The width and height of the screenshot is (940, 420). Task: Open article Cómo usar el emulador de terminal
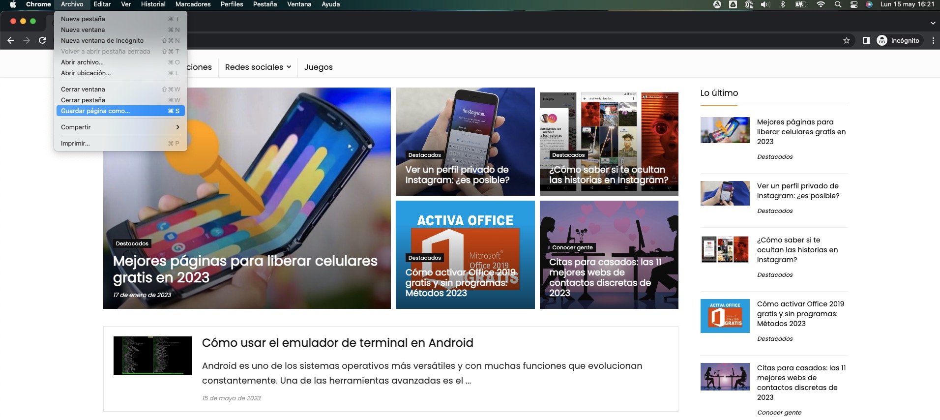point(338,343)
